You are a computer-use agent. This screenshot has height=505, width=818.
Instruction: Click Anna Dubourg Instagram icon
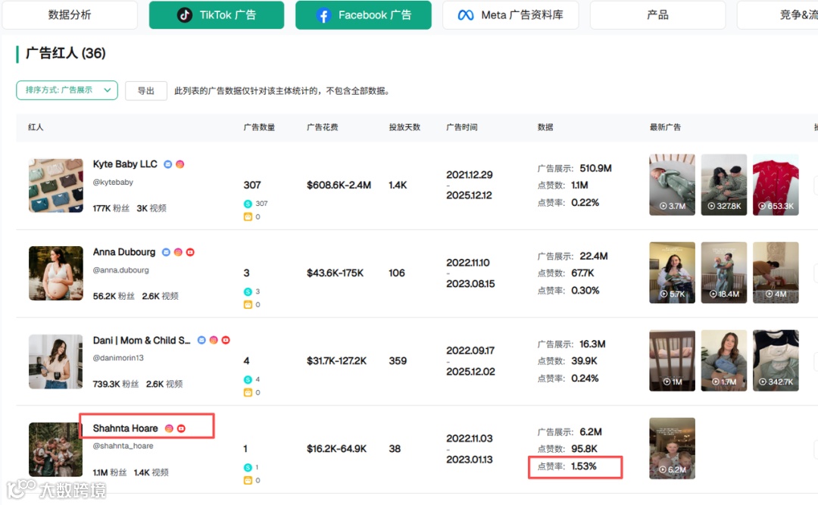[x=178, y=252]
